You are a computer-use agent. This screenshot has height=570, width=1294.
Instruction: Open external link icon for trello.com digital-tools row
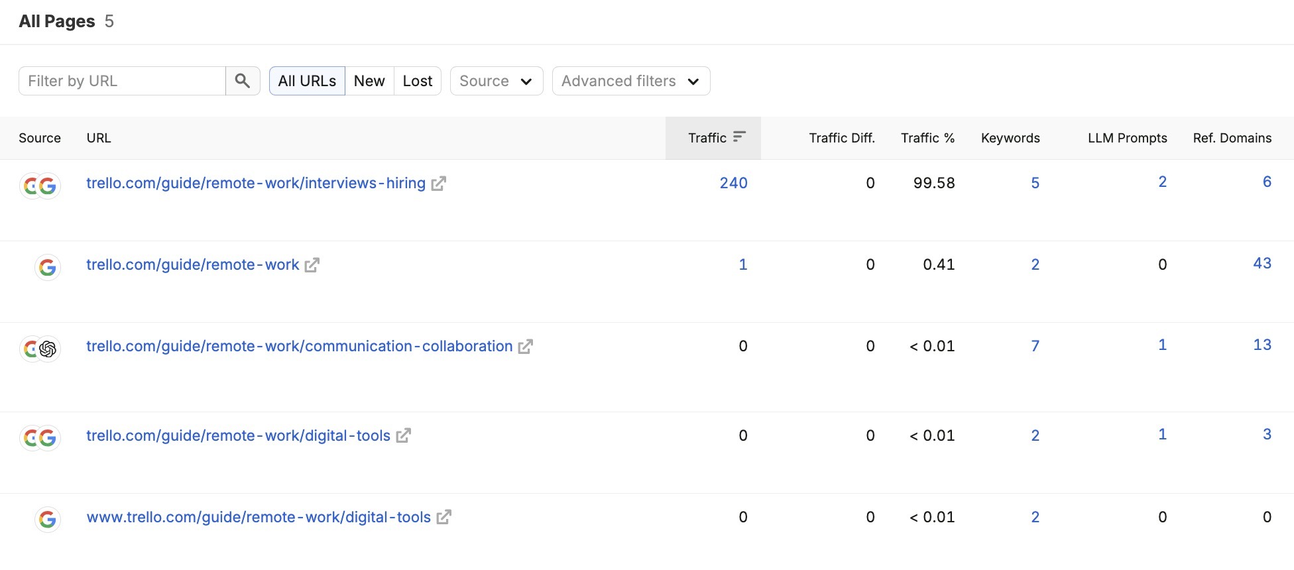(x=403, y=436)
